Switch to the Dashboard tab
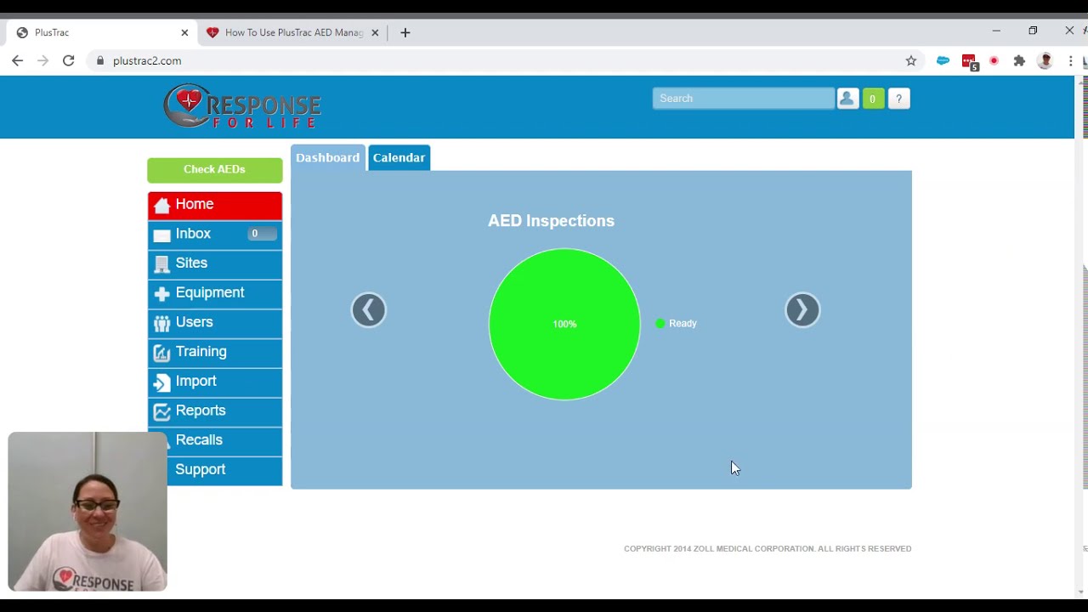This screenshot has height=612, width=1088. (328, 158)
